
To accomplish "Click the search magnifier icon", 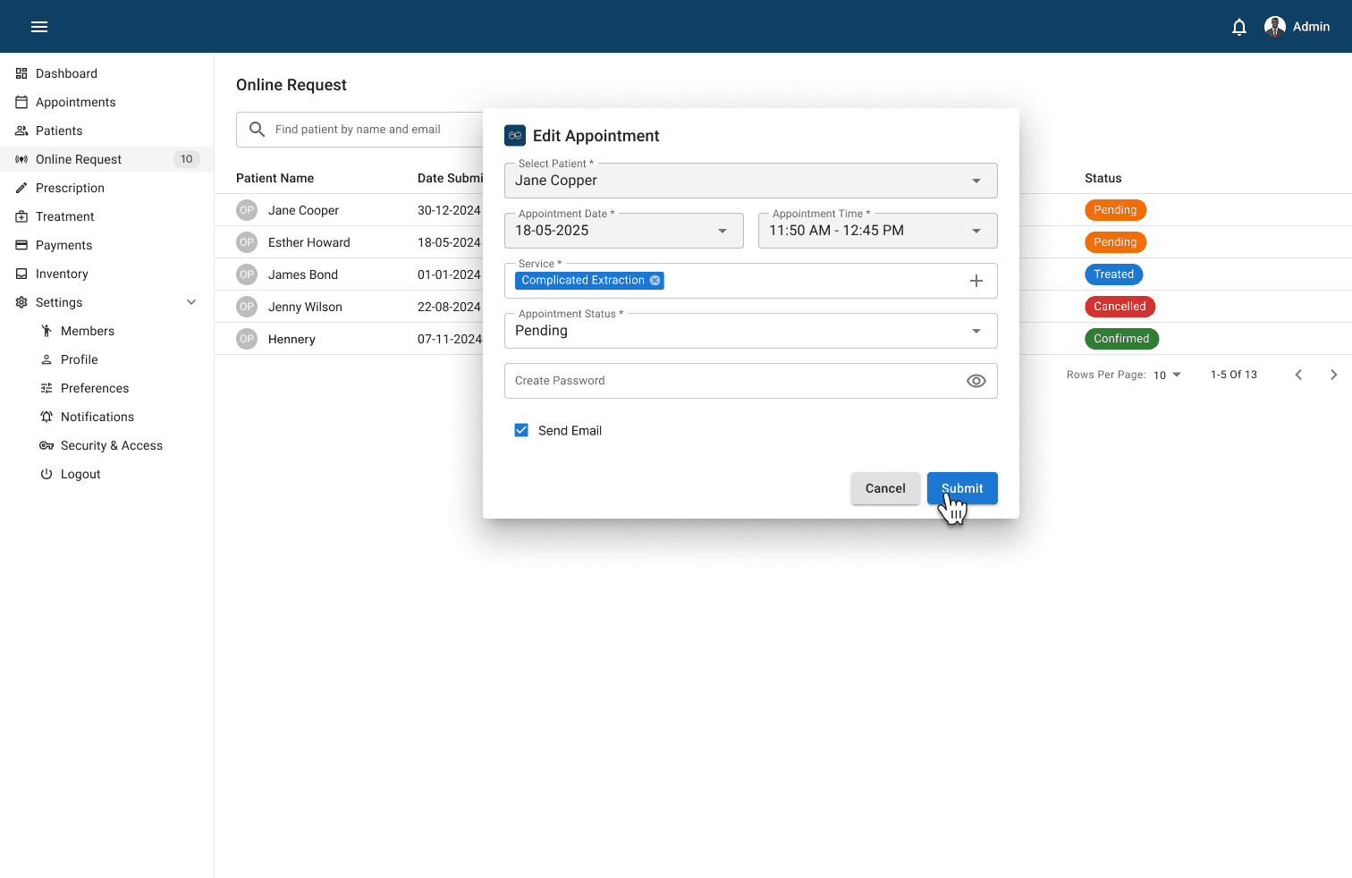I will tap(257, 130).
